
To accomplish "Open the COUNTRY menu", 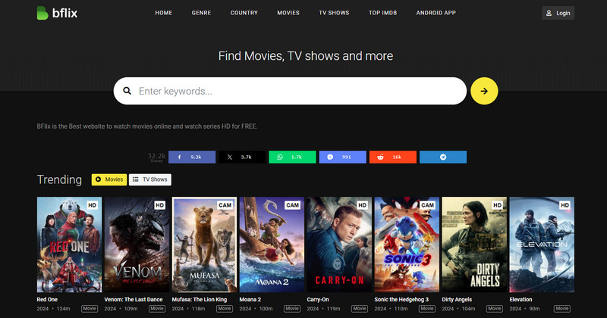I will [x=244, y=13].
